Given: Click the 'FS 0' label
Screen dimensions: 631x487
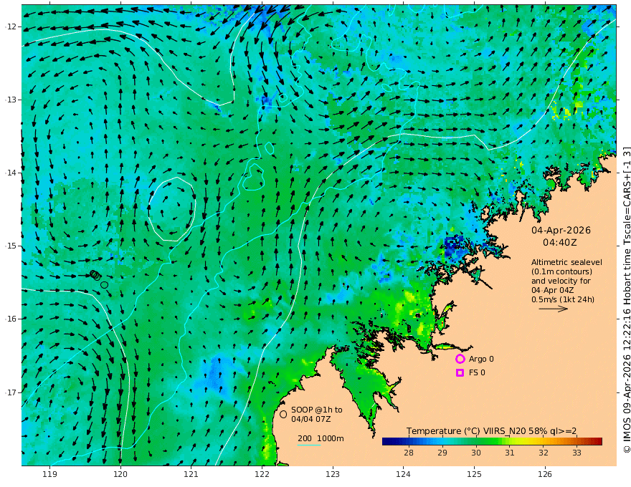Looking at the screenshot, I should tap(477, 372).
